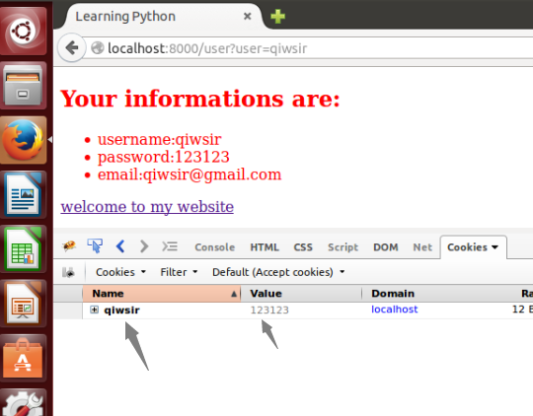
Task: Expand the qiwsir cookie row
Action: coord(94,310)
